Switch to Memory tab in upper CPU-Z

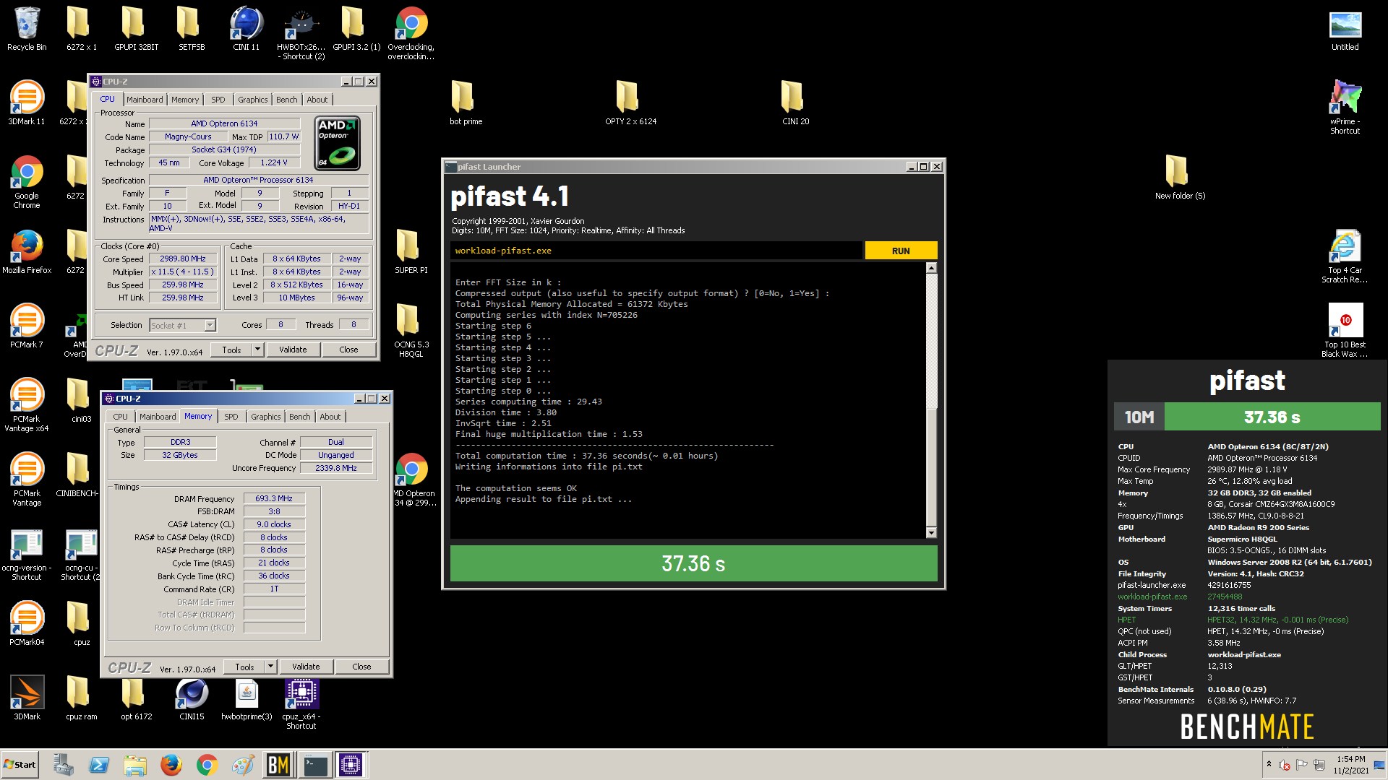[x=185, y=100]
